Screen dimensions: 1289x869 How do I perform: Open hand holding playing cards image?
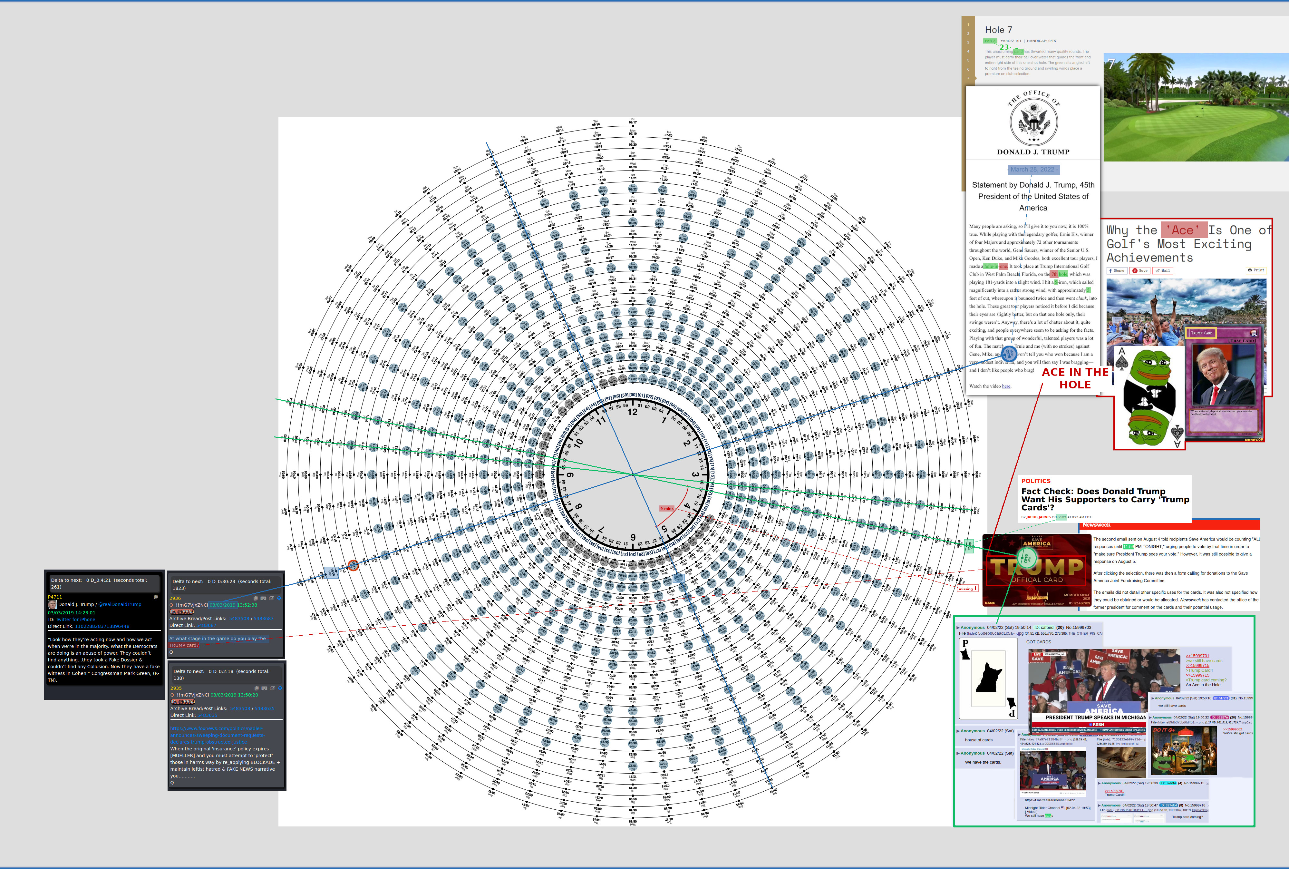click(1121, 762)
